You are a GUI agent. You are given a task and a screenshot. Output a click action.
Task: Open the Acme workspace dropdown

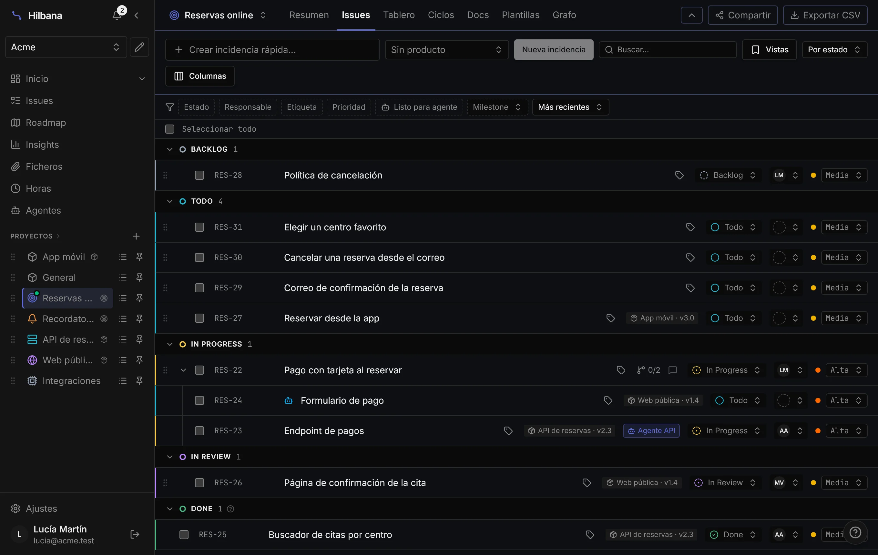coord(66,47)
